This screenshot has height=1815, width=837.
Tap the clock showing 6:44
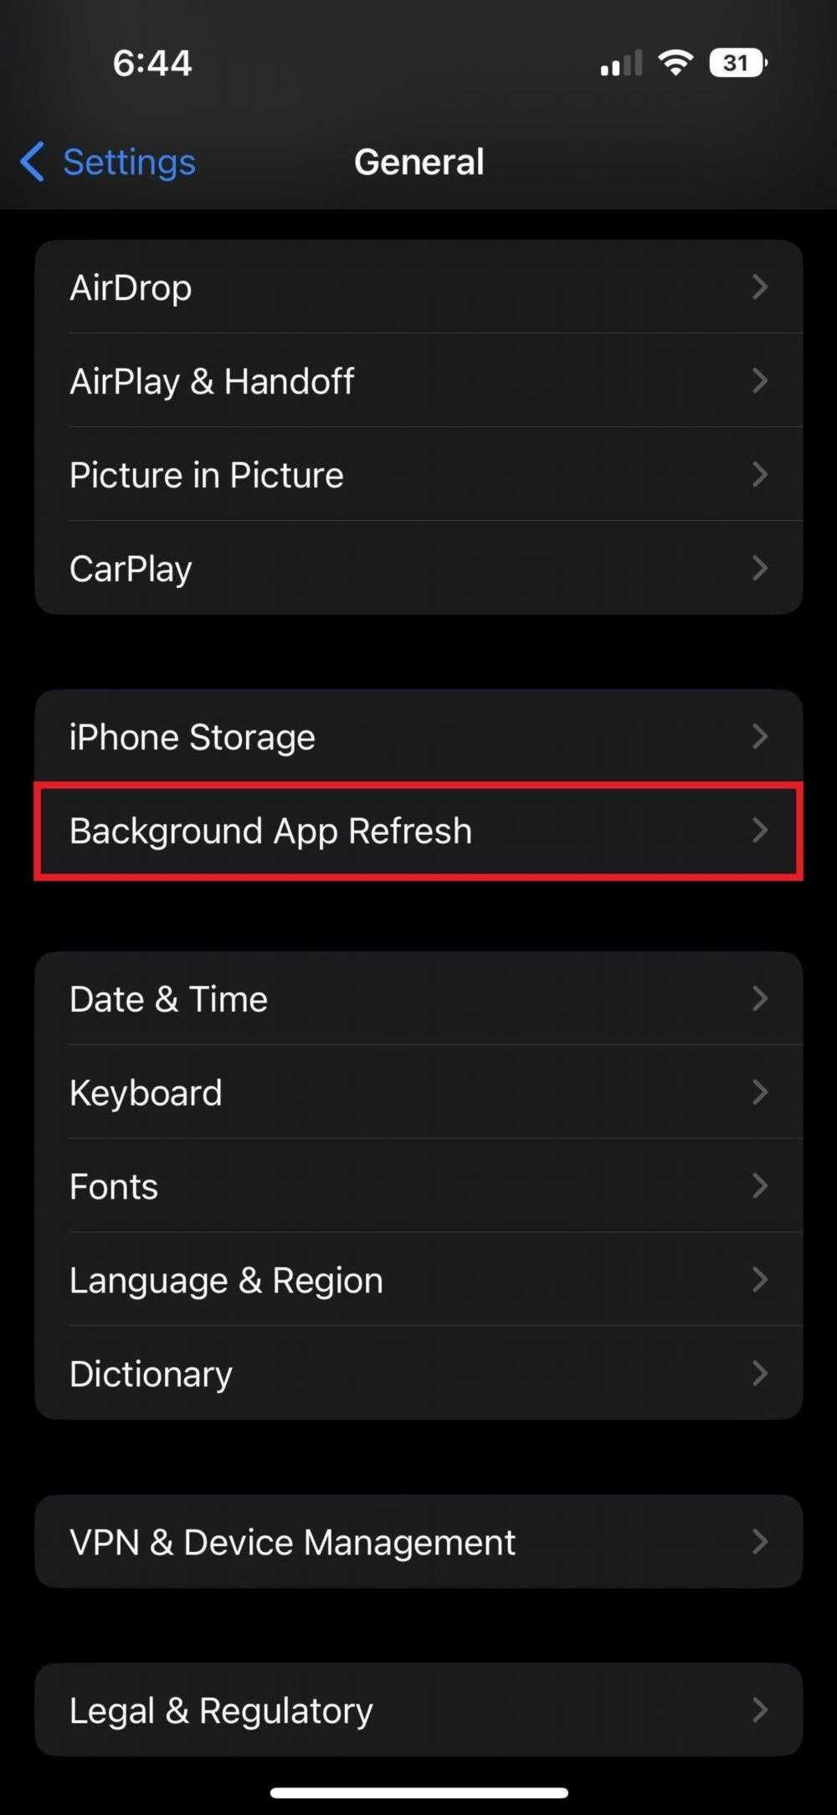[152, 63]
